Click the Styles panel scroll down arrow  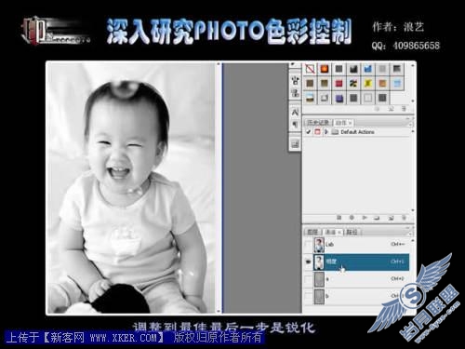click(413, 101)
